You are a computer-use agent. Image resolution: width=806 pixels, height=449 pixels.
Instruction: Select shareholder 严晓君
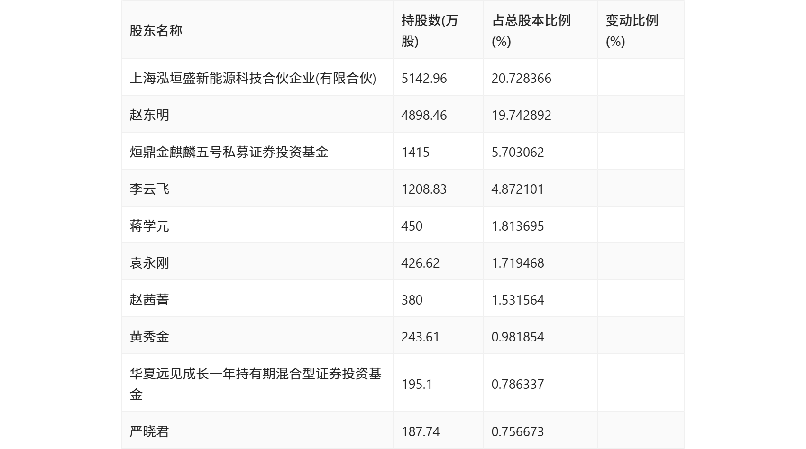point(149,431)
